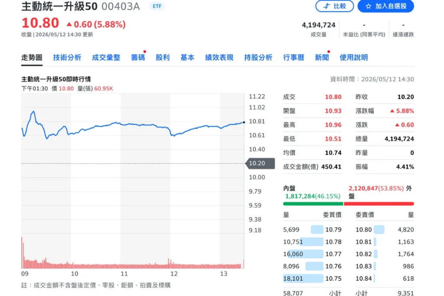Open the 籌碼 tab
The height and width of the screenshot is (296, 444).
click(138, 58)
